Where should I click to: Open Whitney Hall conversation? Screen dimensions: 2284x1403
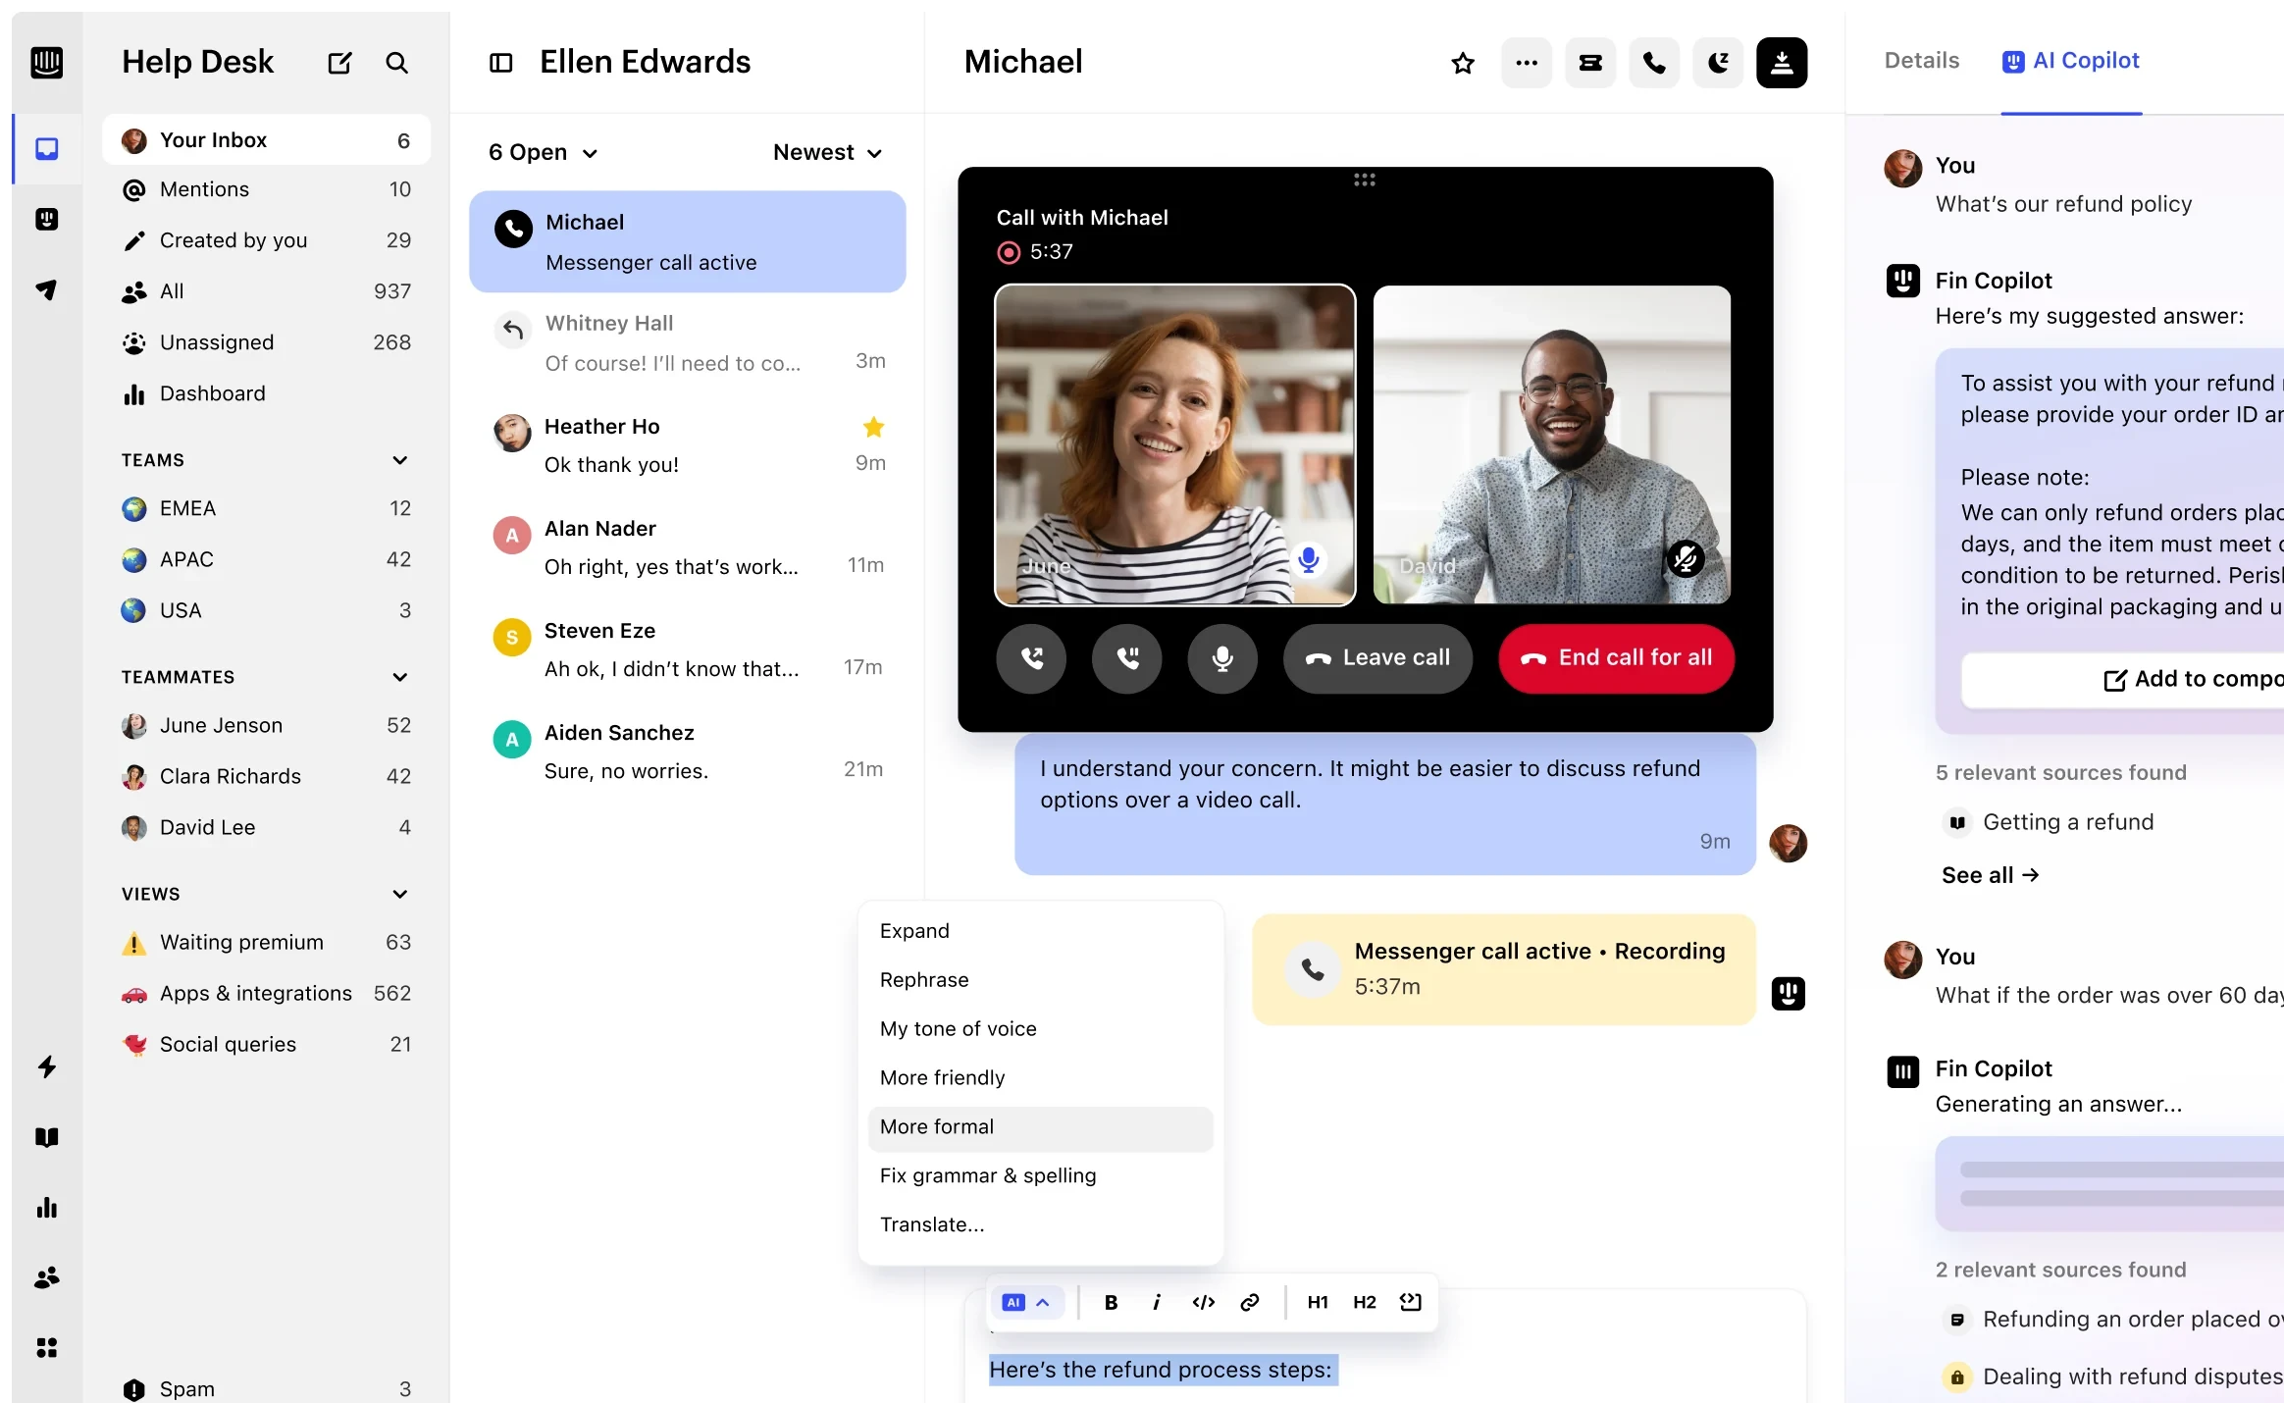point(687,343)
